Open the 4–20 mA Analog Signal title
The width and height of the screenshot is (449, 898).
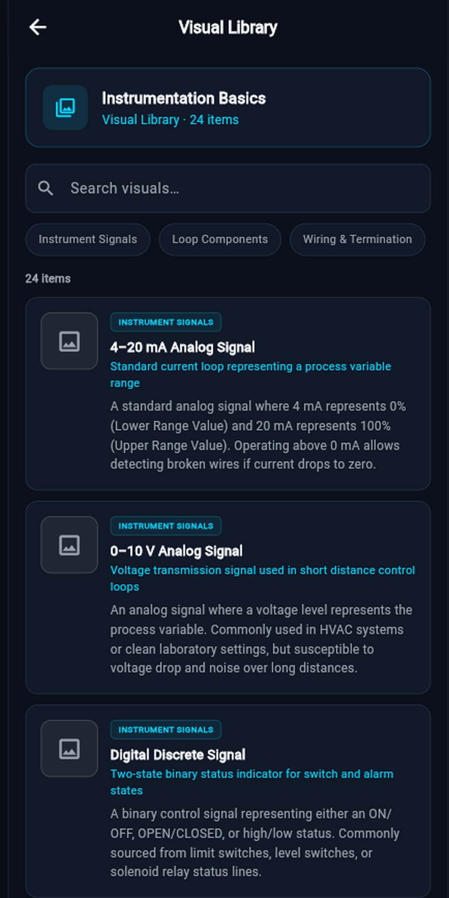point(183,347)
